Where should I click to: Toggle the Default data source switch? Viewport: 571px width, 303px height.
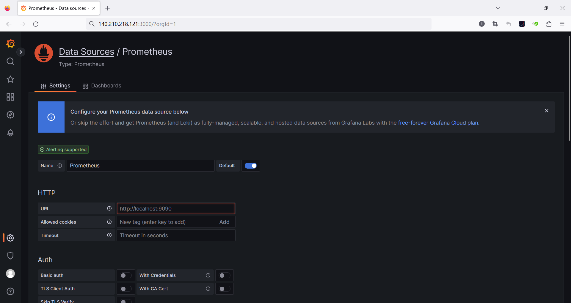click(x=250, y=166)
